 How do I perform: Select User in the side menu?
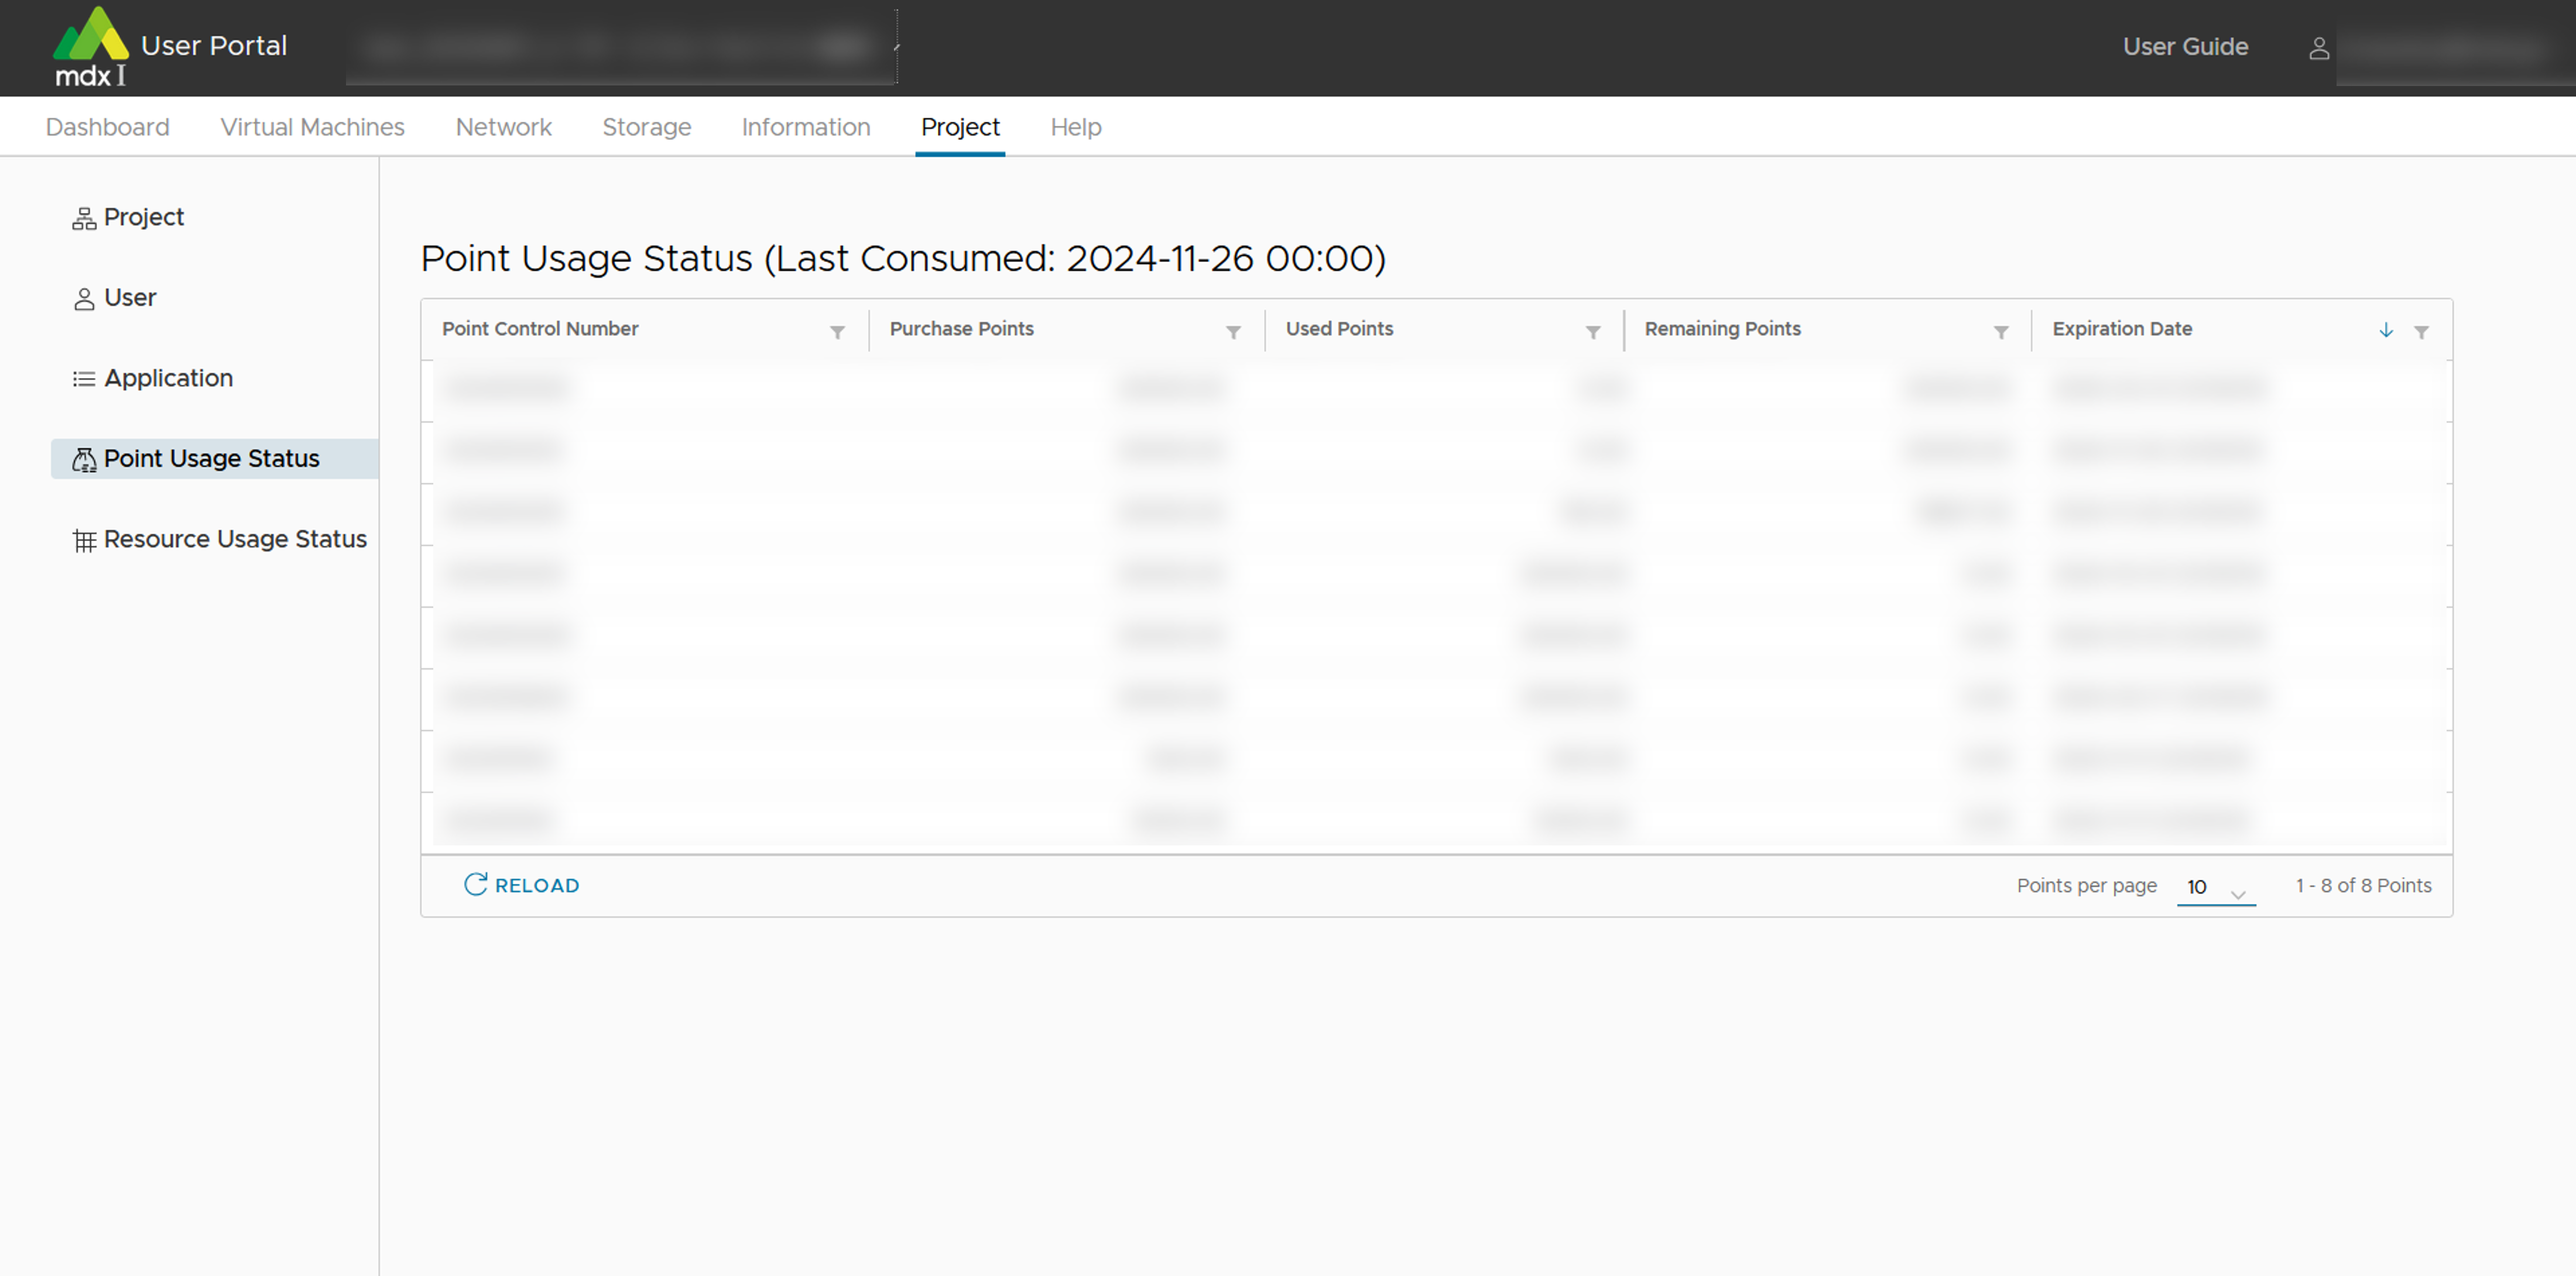[130, 298]
